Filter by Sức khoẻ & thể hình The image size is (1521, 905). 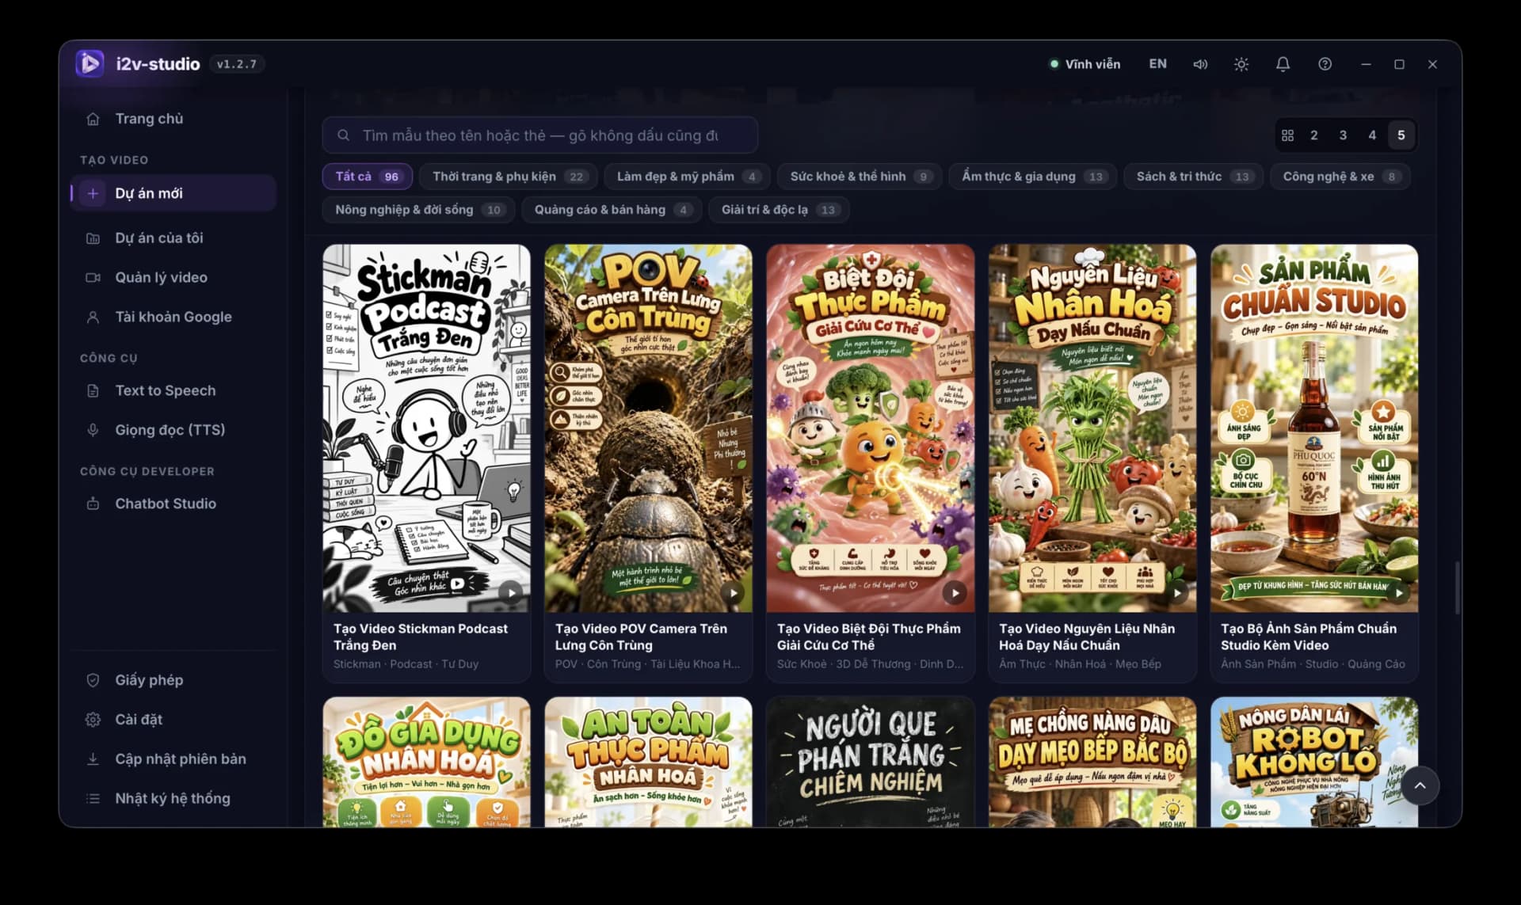860,177
